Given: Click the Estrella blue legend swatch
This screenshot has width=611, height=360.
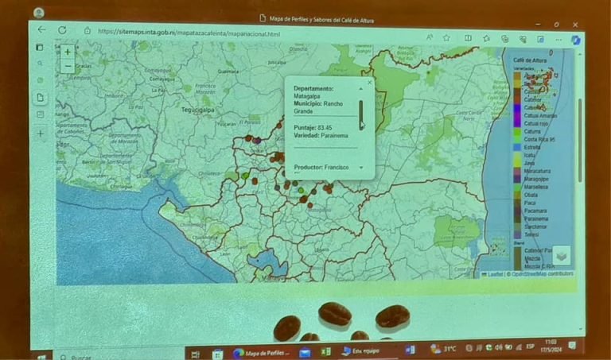Looking at the screenshot, I should (x=516, y=147).
